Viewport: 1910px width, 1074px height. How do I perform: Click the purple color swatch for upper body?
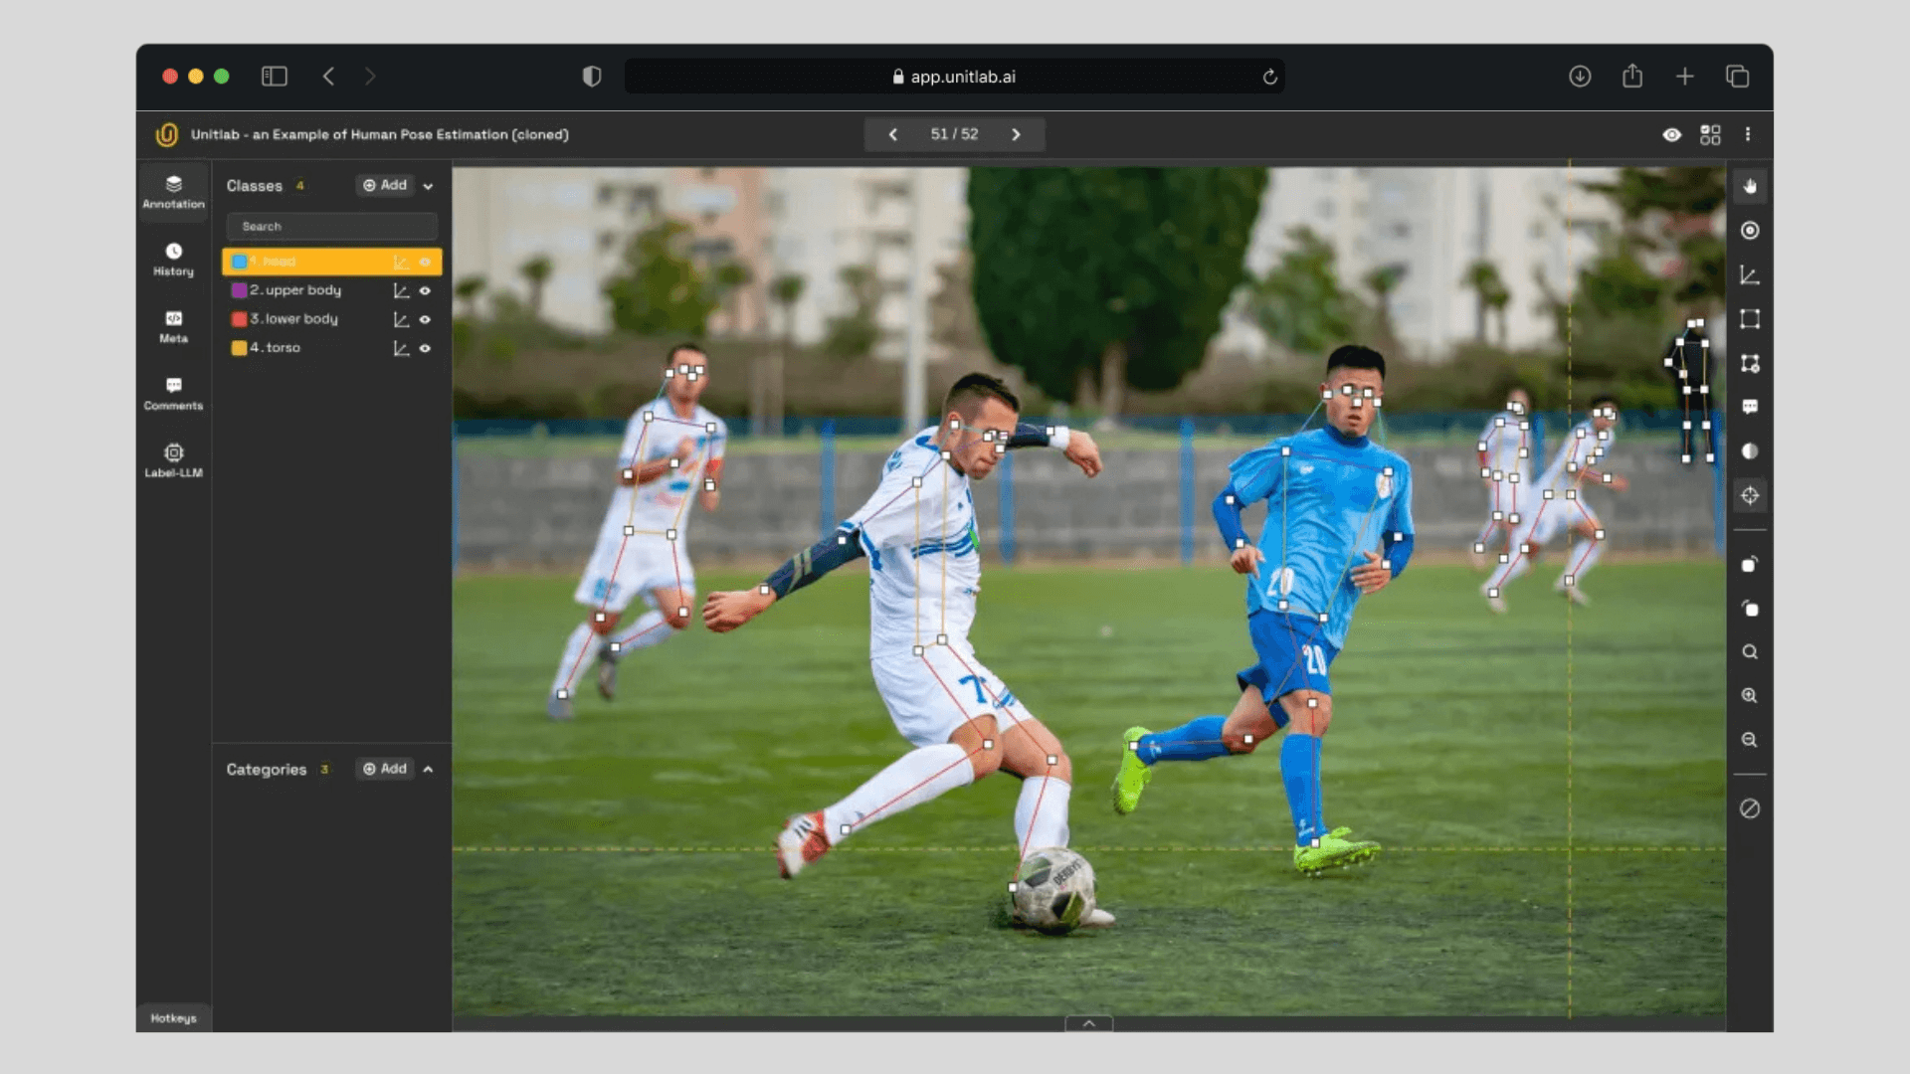pyautogui.click(x=239, y=290)
